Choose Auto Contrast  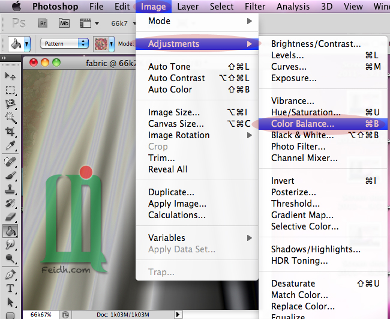[x=197, y=78]
